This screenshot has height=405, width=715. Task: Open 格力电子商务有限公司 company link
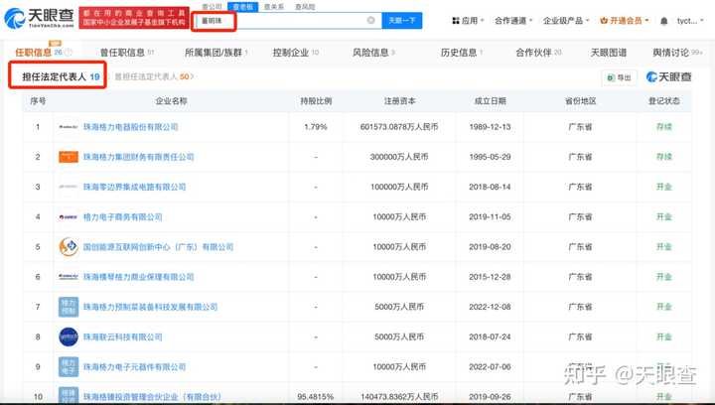[123, 216]
